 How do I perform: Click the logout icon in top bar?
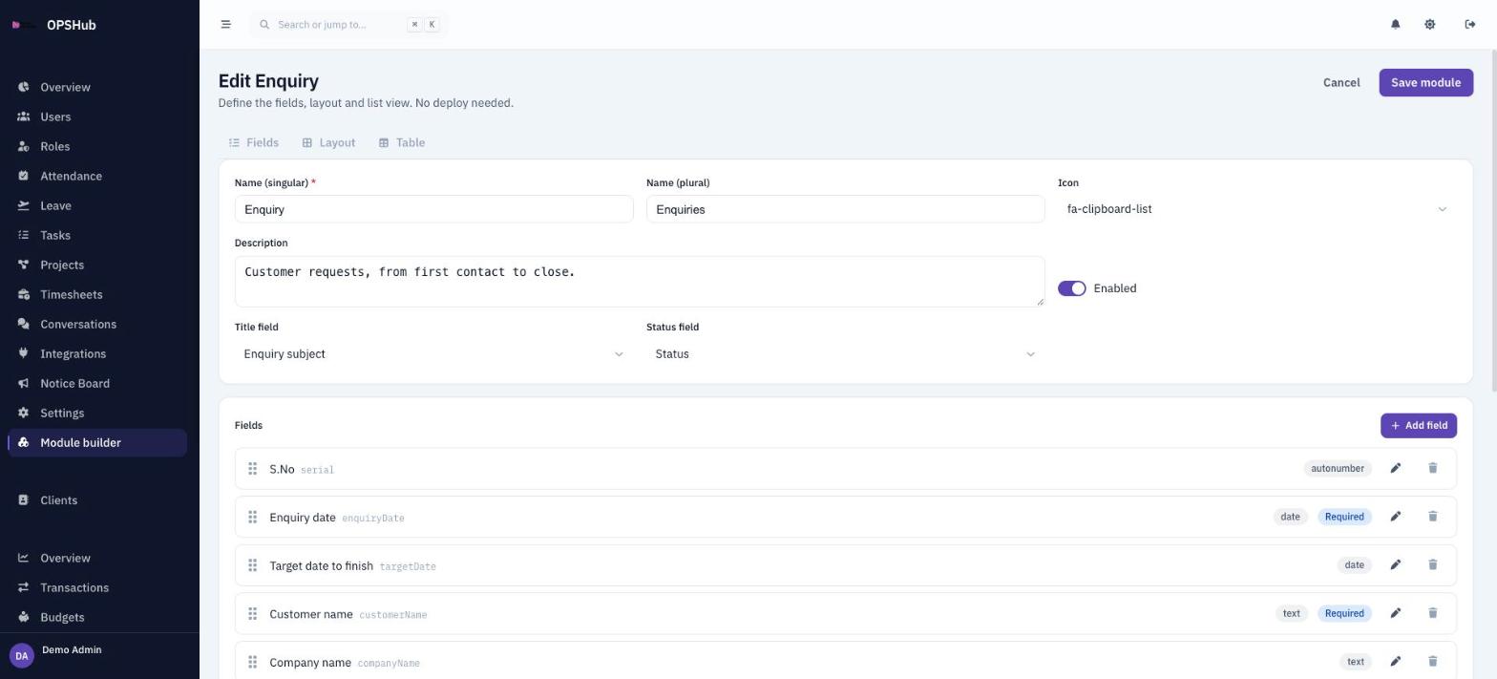click(x=1469, y=25)
